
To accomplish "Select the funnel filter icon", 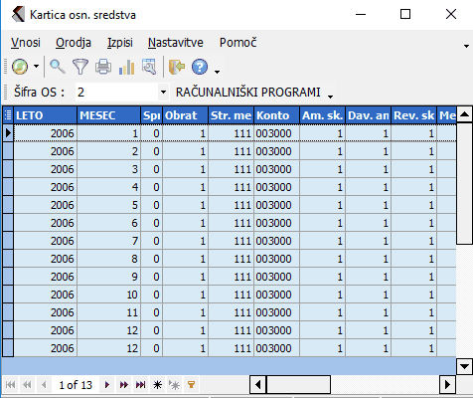I will (x=80, y=67).
